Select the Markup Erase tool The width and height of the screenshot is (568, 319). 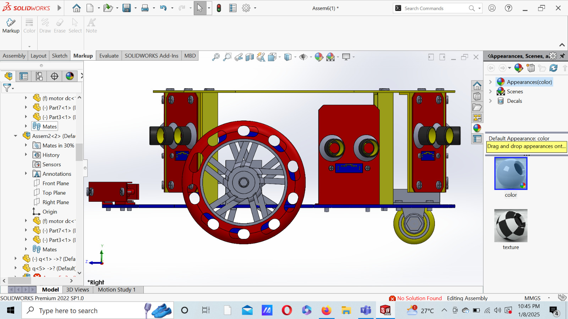[x=60, y=25]
